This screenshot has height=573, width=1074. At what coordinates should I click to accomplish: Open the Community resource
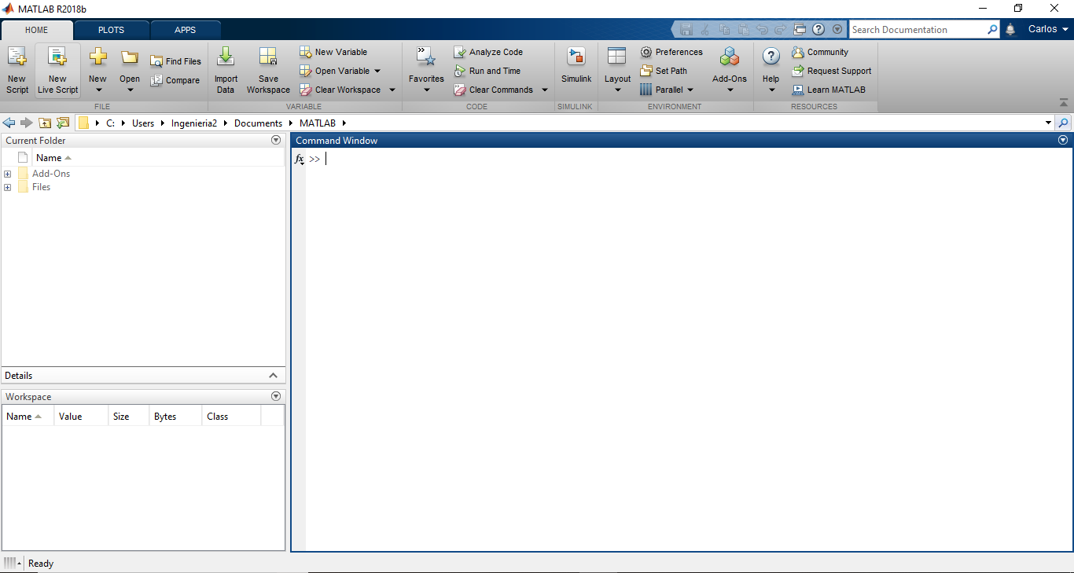[820, 52]
